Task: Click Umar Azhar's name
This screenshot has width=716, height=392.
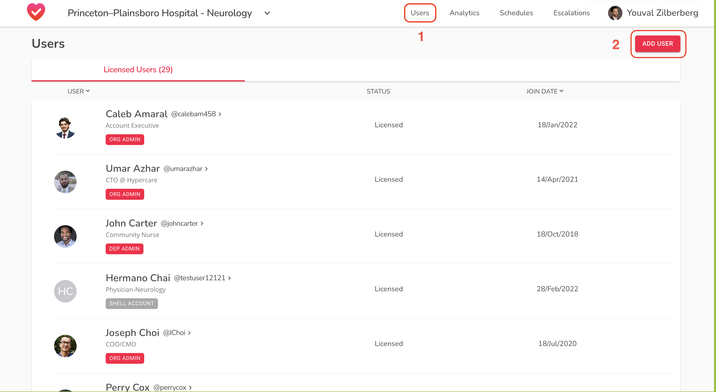Action: point(133,168)
